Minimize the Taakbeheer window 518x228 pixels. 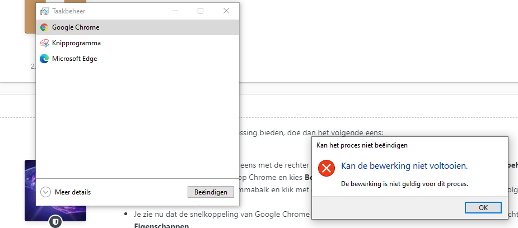(x=175, y=11)
